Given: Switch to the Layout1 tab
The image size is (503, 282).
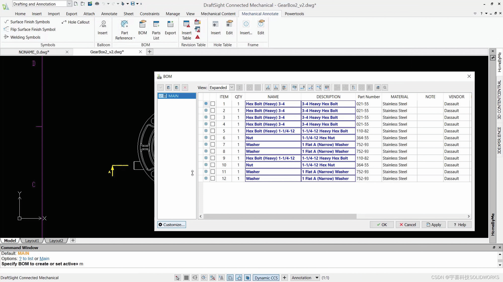Looking at the screenshot, I should 32,240.
